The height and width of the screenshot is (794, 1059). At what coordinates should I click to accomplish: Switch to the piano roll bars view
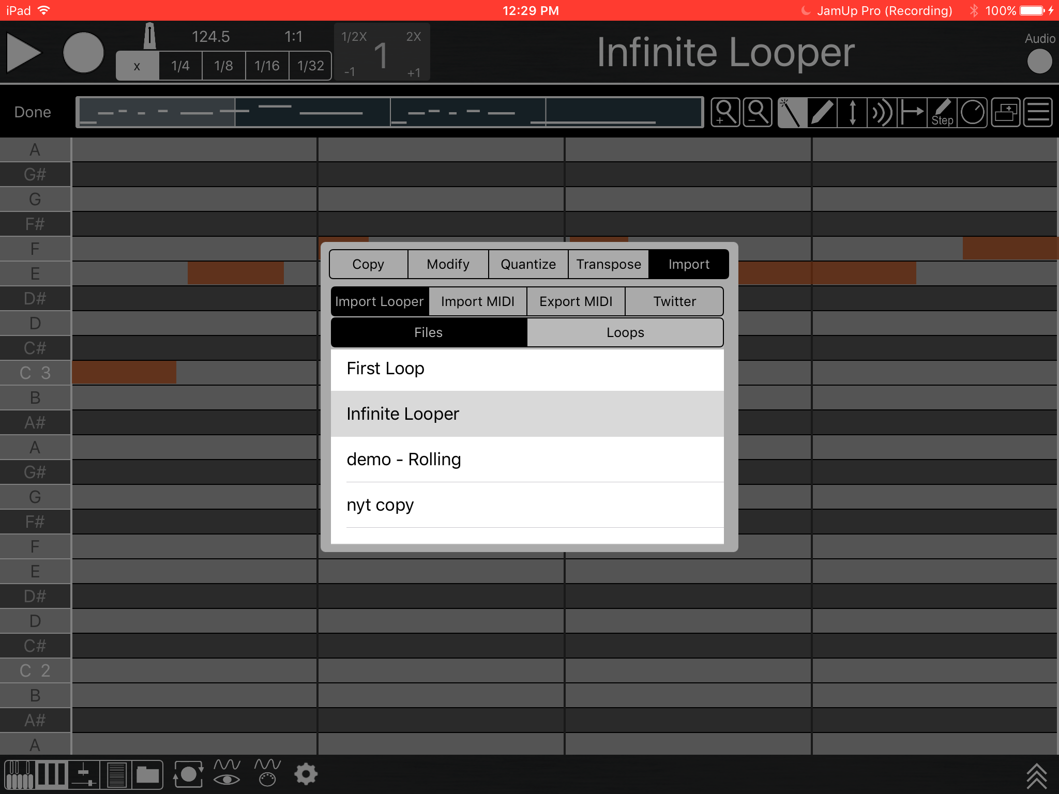pyautogui.click(x=51, y=774)
